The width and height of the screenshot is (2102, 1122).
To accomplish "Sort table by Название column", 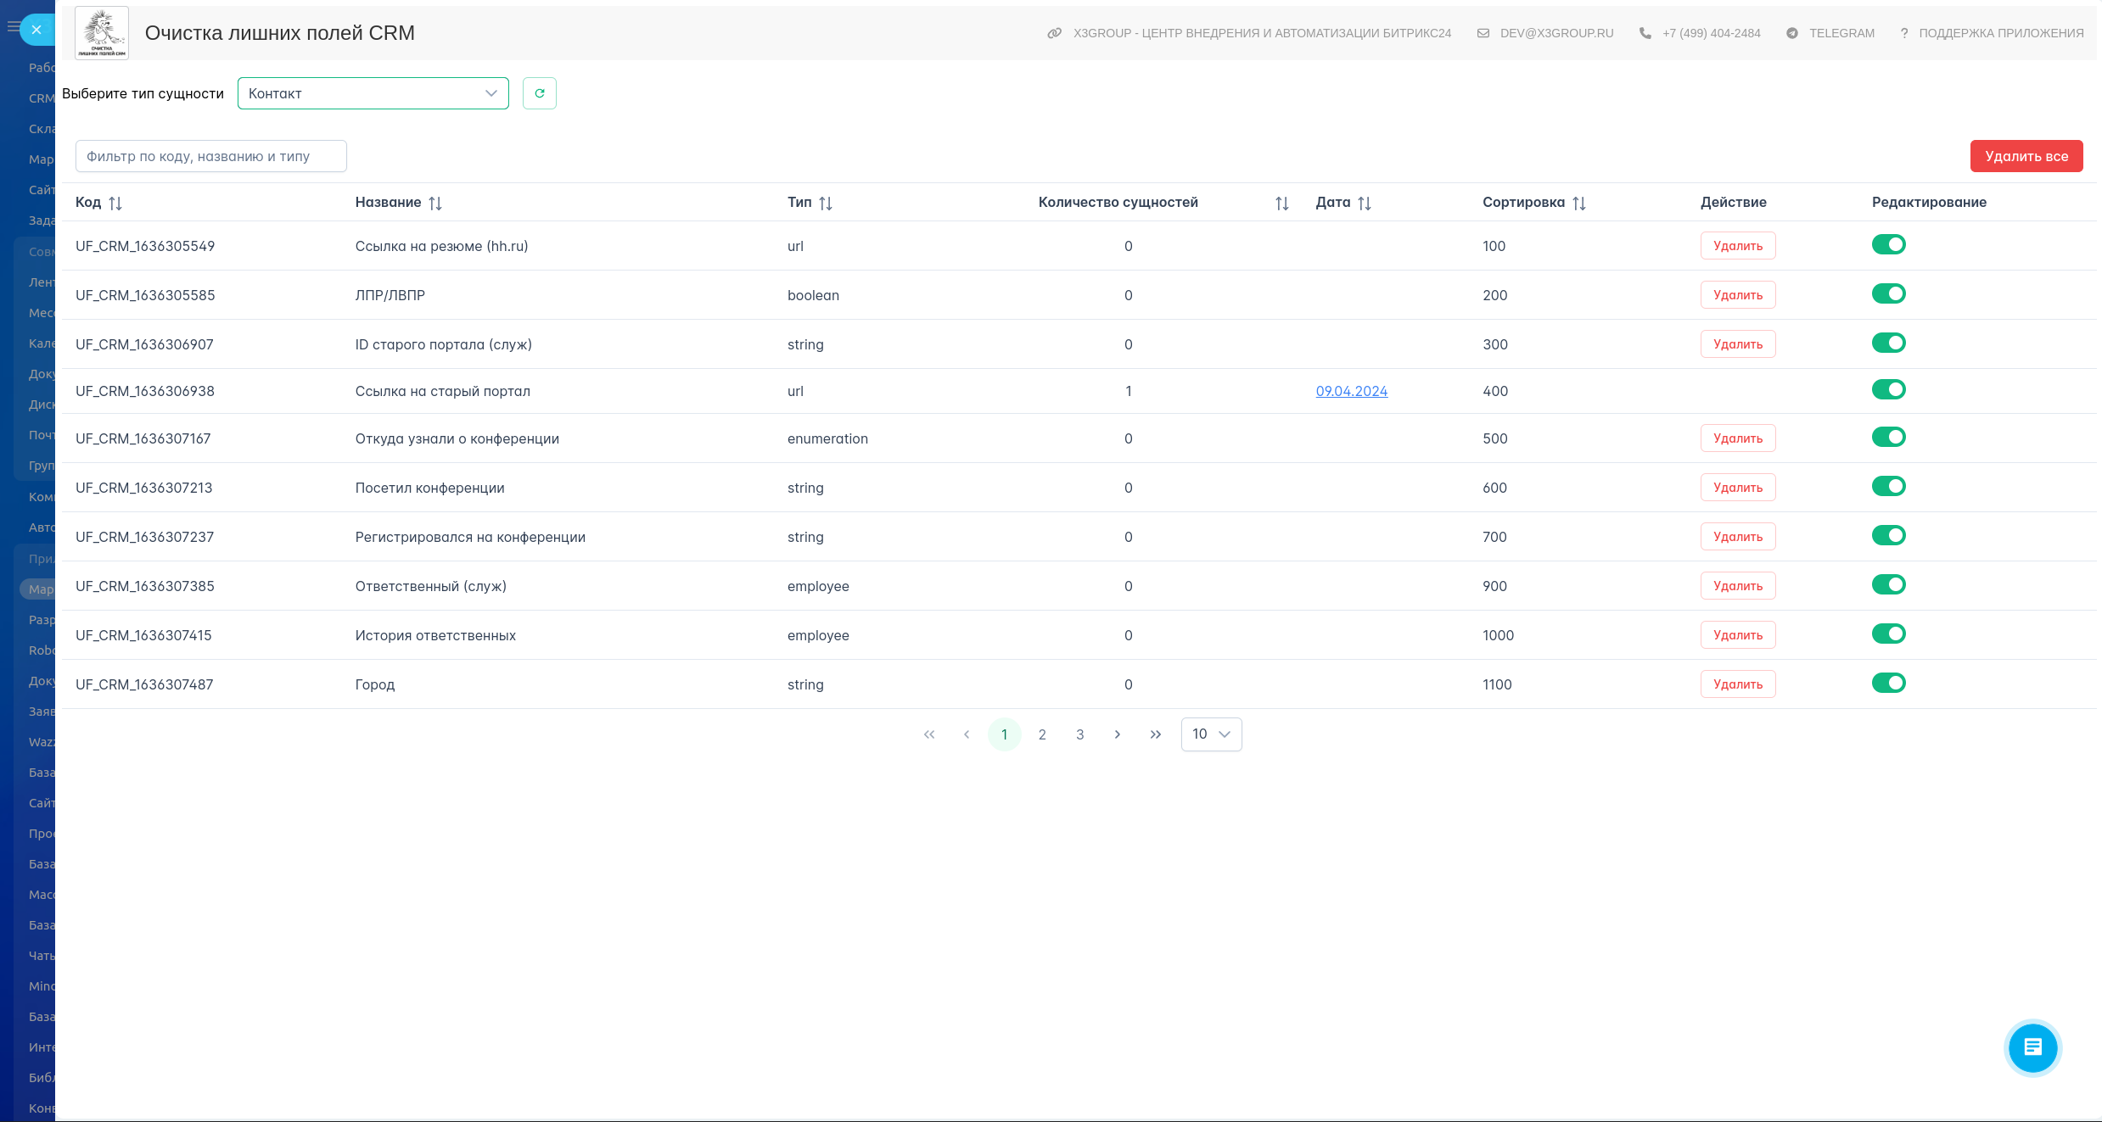I will (x=435, y=203).
